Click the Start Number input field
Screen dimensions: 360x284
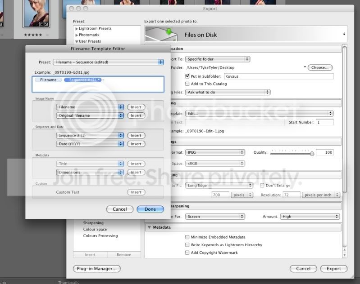[324, 122]
